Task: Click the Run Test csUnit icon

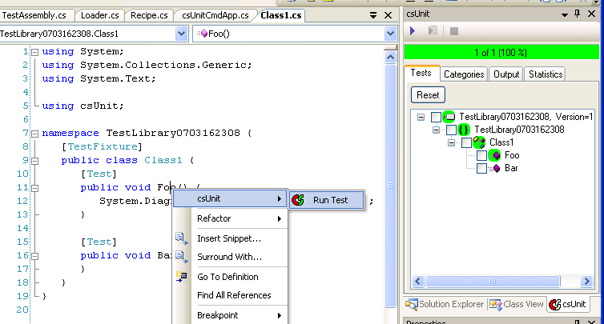Action: (x=298, y=200)
